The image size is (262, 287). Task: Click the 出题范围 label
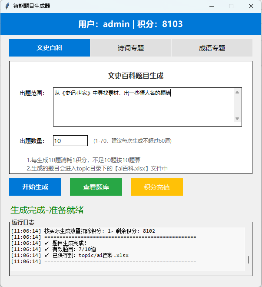(x=32, y=93)
